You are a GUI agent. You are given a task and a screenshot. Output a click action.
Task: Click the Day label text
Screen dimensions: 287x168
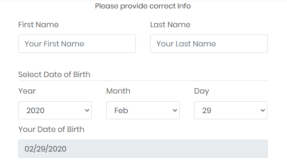coord(201,91)
